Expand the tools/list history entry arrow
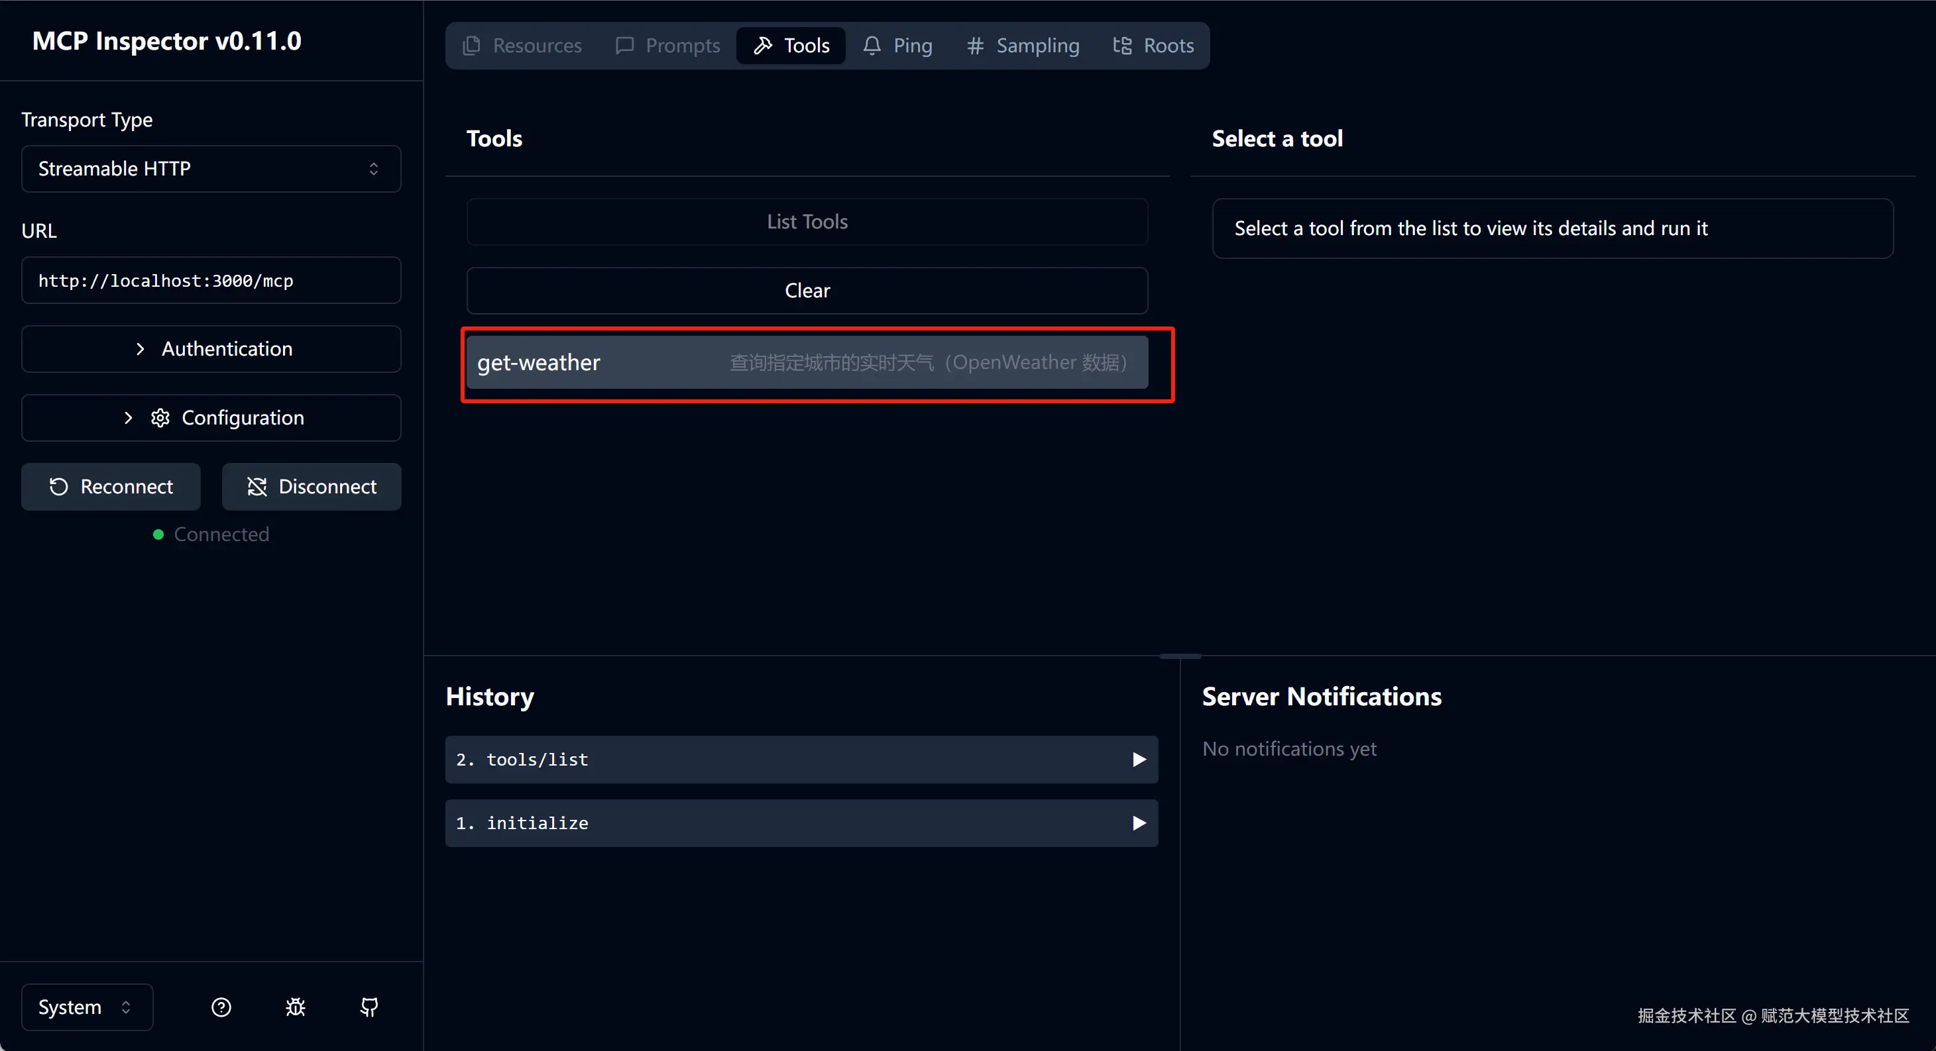The height and width of the screenshot is (1051, 1936). click(1139, 760)
